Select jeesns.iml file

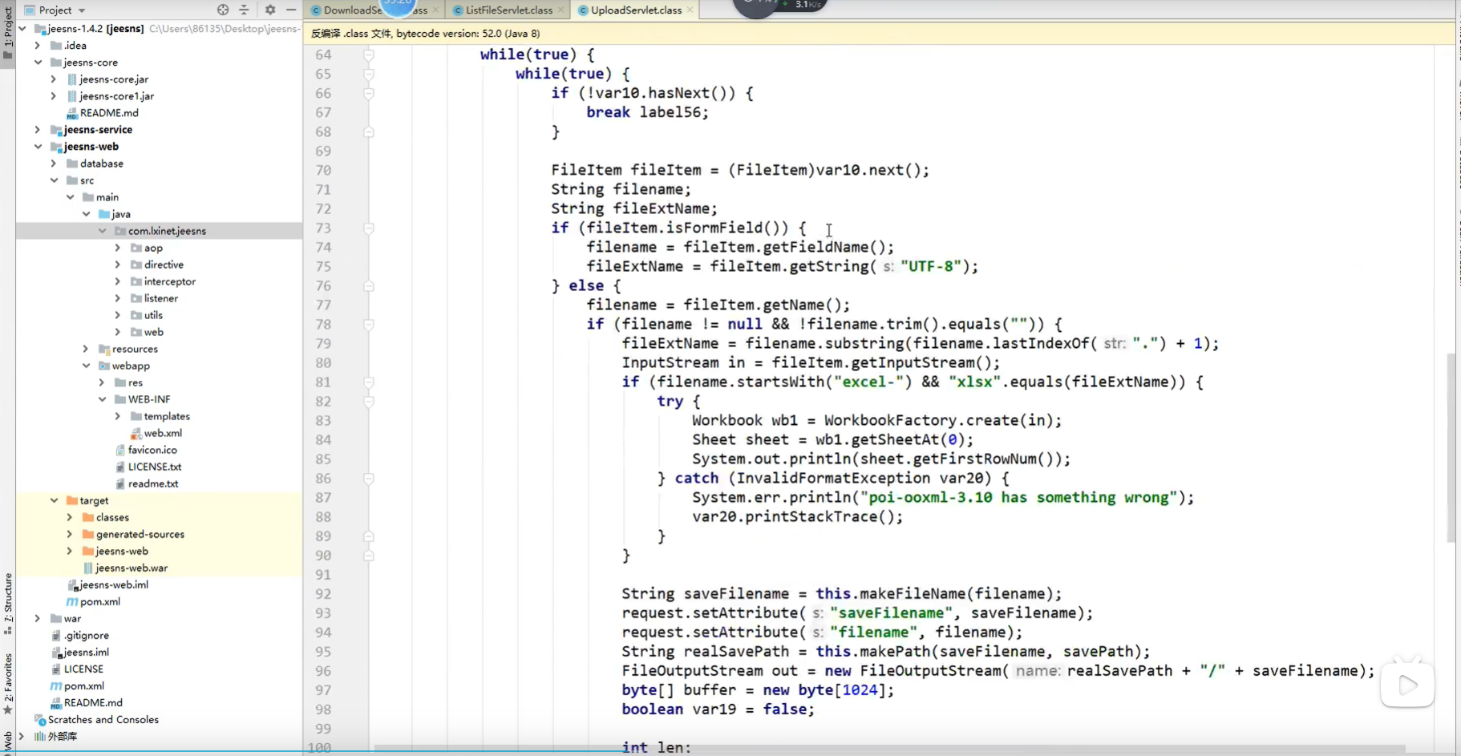[86, 652]
